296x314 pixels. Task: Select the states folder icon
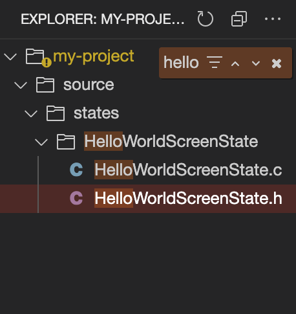coord(56,113)
